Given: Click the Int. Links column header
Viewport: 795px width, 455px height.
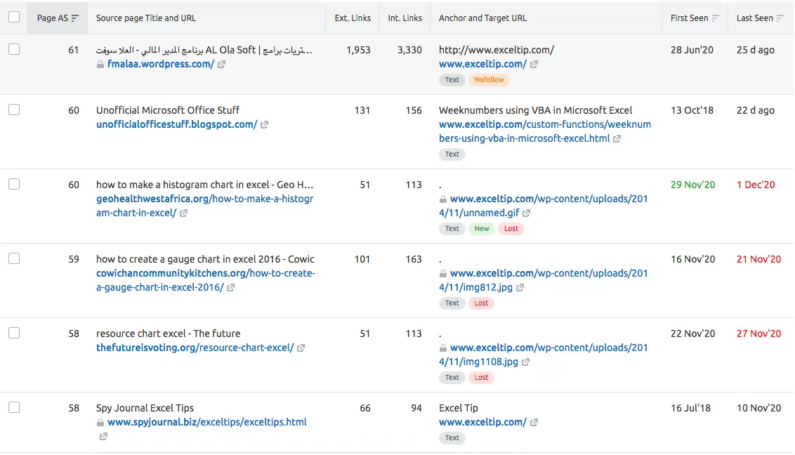Looking at the screenshot, I should point(405,18).
